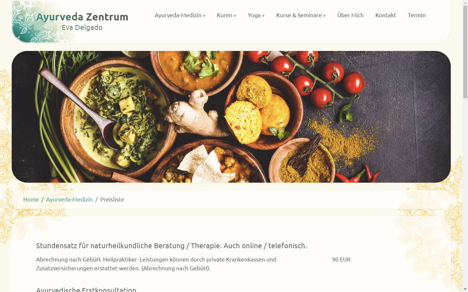Expand the Kuren plus menu

(227, 15)
